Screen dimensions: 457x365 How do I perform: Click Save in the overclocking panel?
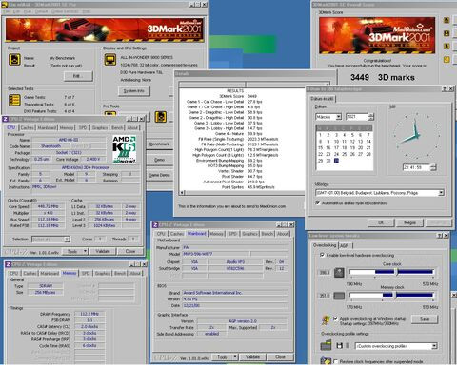point(425,319)
